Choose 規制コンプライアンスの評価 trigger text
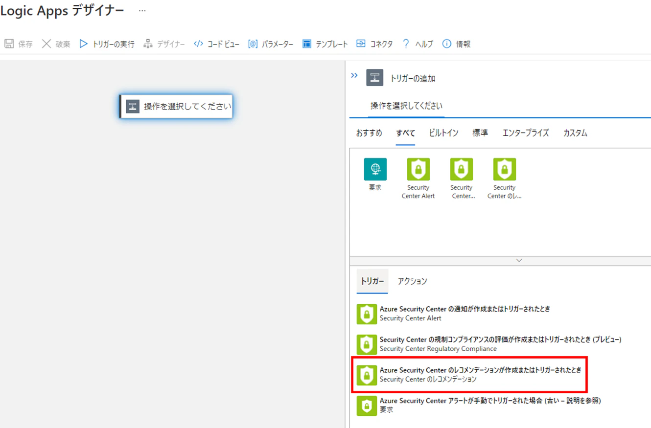Screen dimensions: 651x428 coord(501,339)
